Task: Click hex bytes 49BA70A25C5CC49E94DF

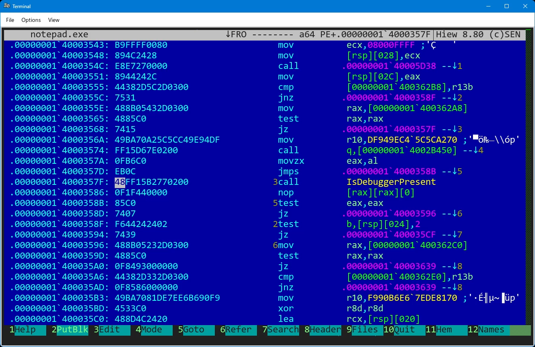Action: [x=167, y=140]
